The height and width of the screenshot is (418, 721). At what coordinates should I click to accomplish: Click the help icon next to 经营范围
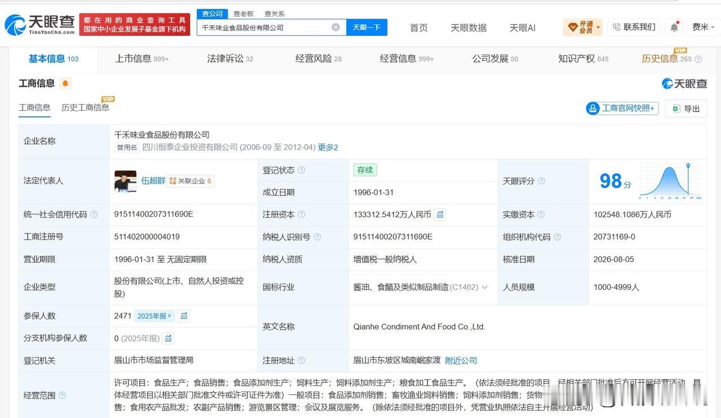click(62, 395)
